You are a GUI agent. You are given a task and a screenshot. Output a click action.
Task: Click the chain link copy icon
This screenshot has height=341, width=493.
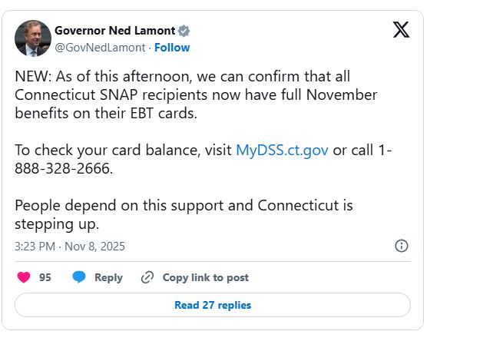click(147, 277)
